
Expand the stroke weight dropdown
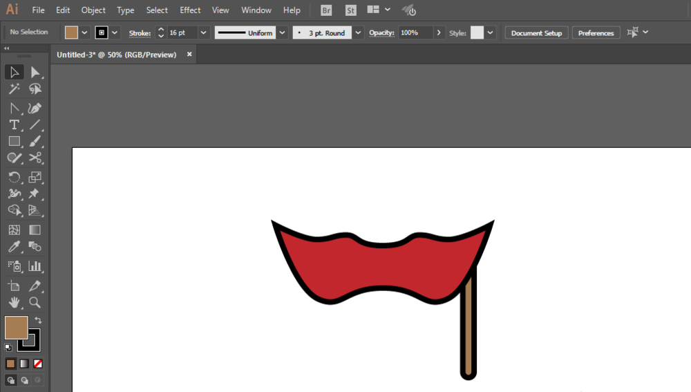click(204, 32)
